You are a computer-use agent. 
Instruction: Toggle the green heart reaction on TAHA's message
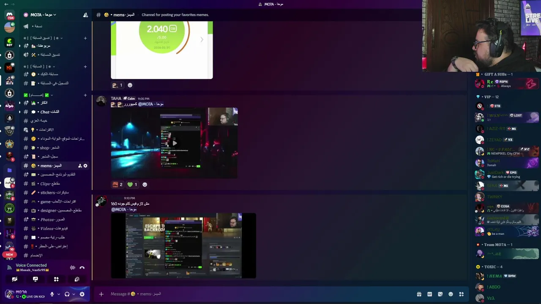coord(132,185)
